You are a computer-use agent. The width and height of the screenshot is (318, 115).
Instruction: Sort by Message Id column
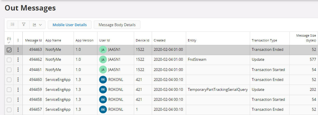tap(33, 40)
